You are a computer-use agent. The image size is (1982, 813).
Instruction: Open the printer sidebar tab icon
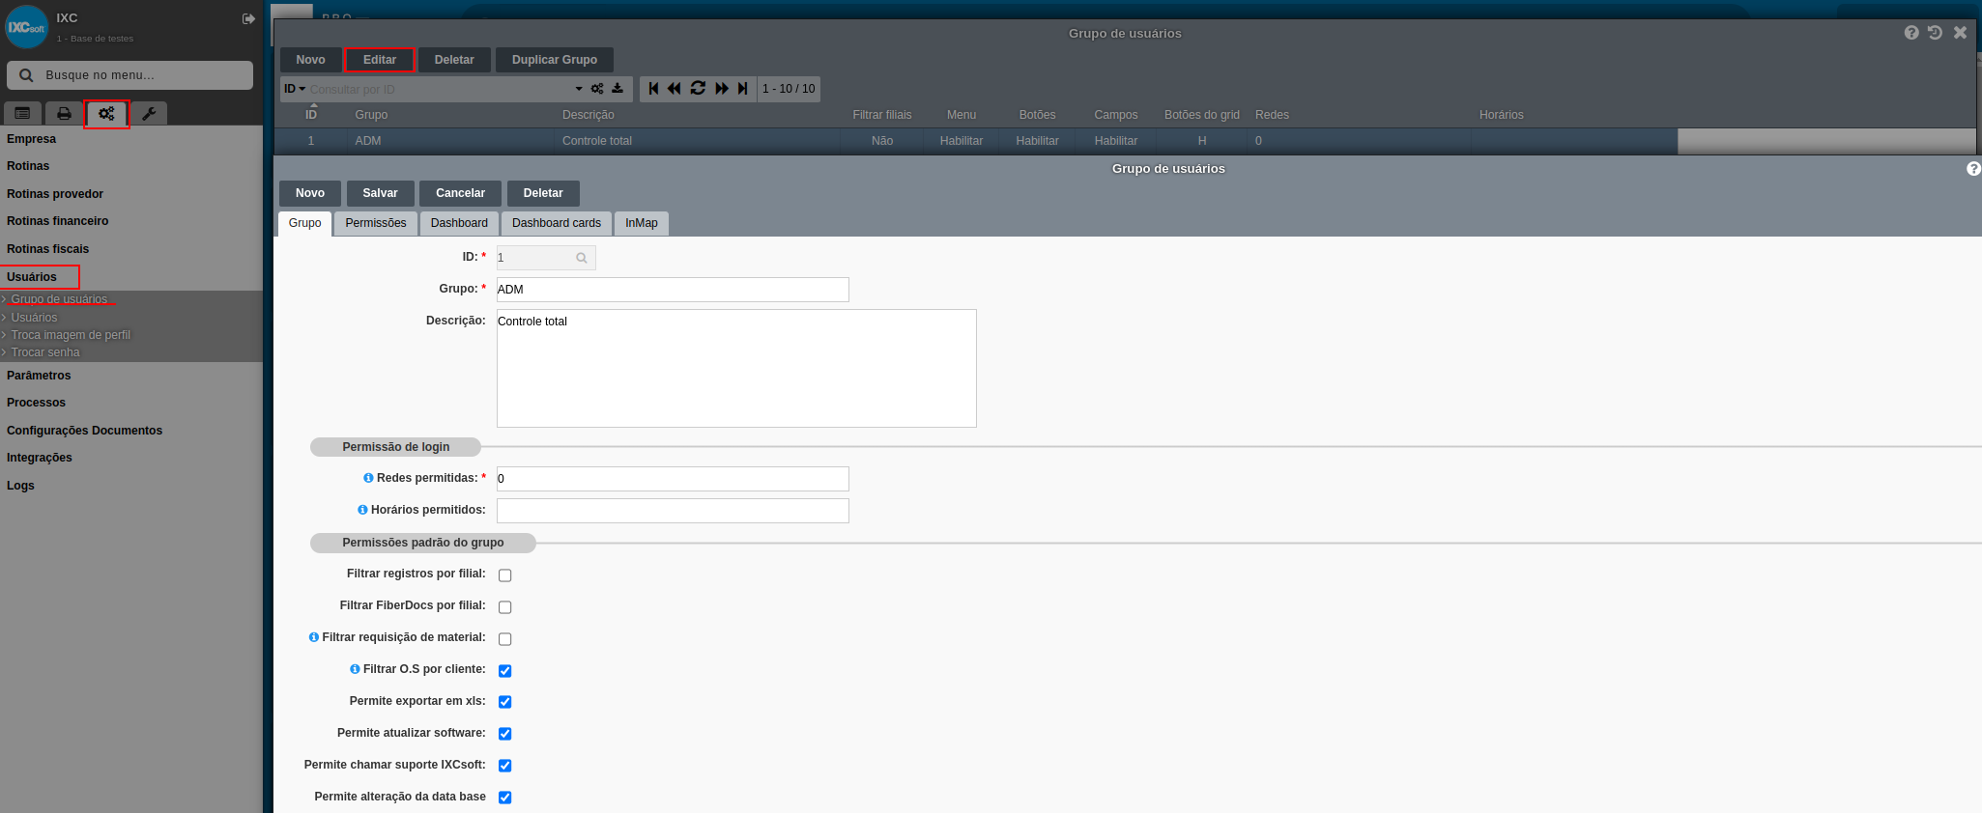(x=64, y=114)
